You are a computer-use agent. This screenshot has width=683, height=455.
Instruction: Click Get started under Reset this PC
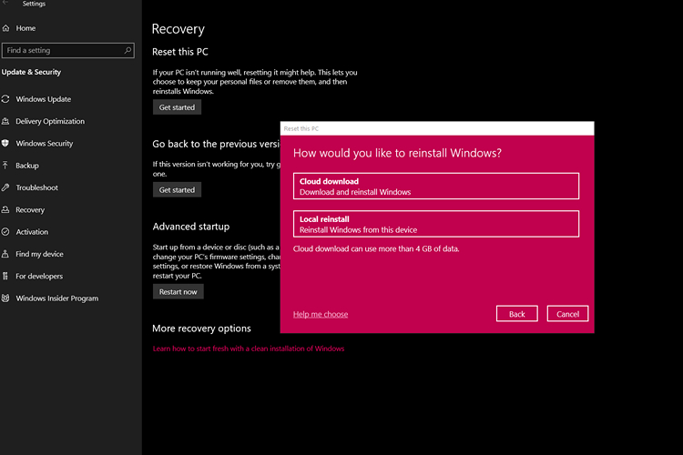pos(177,107)
